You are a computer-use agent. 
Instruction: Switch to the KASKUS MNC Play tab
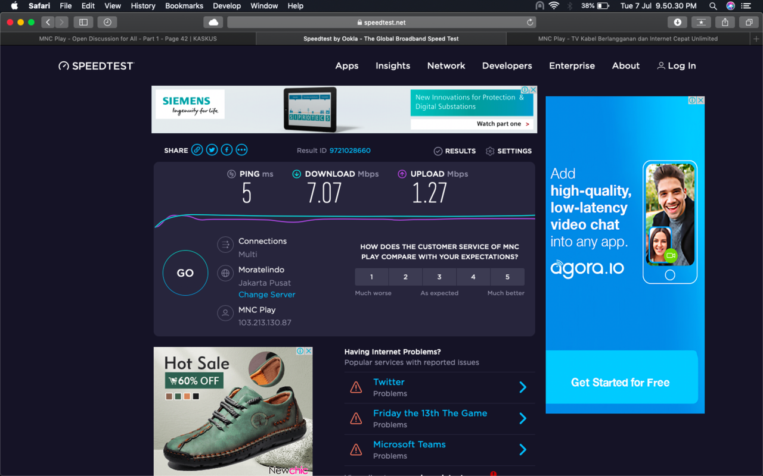click(128, 38)
